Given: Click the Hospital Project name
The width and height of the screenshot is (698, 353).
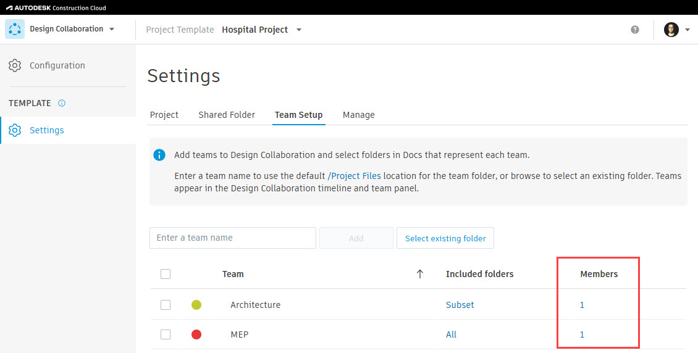Looking at the screenshot, I should tap(254, 30).
